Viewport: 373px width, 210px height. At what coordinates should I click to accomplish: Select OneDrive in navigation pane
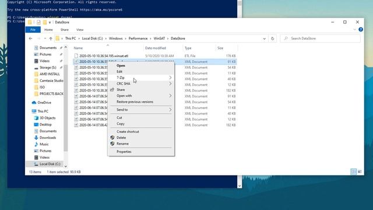pos(44,103)
